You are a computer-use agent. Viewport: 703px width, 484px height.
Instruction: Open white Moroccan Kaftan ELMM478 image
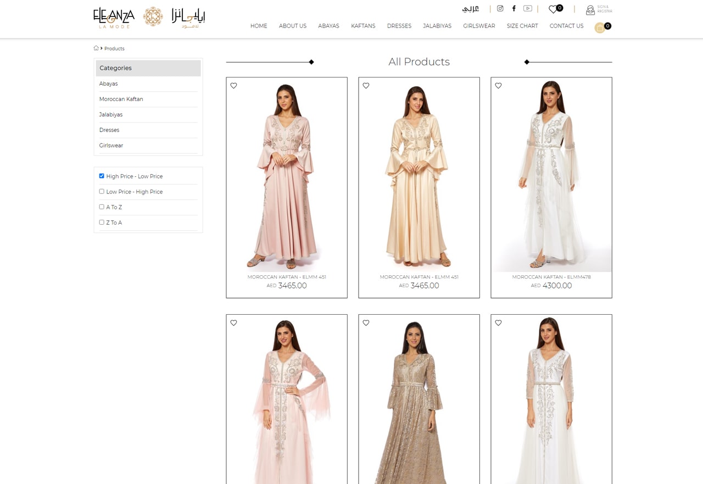tap(551, 175)
